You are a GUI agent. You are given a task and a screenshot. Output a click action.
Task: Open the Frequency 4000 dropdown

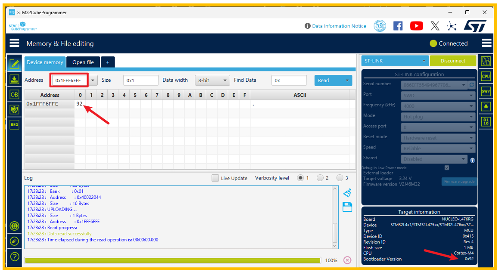click(438, 106)
